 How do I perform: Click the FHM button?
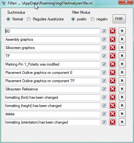tap(119, 19)
